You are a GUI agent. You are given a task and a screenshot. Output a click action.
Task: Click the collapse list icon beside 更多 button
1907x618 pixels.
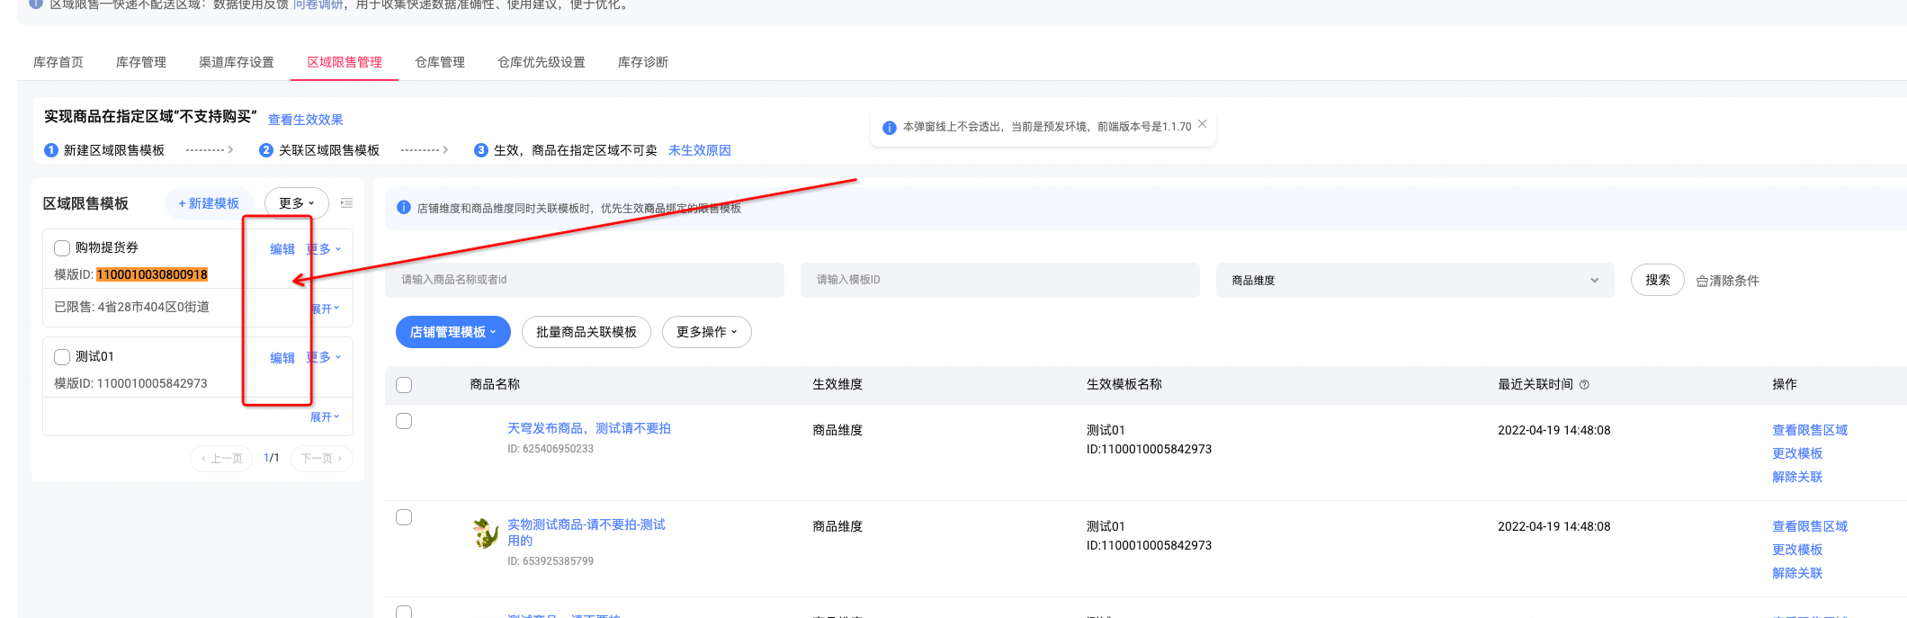(346, 203)
